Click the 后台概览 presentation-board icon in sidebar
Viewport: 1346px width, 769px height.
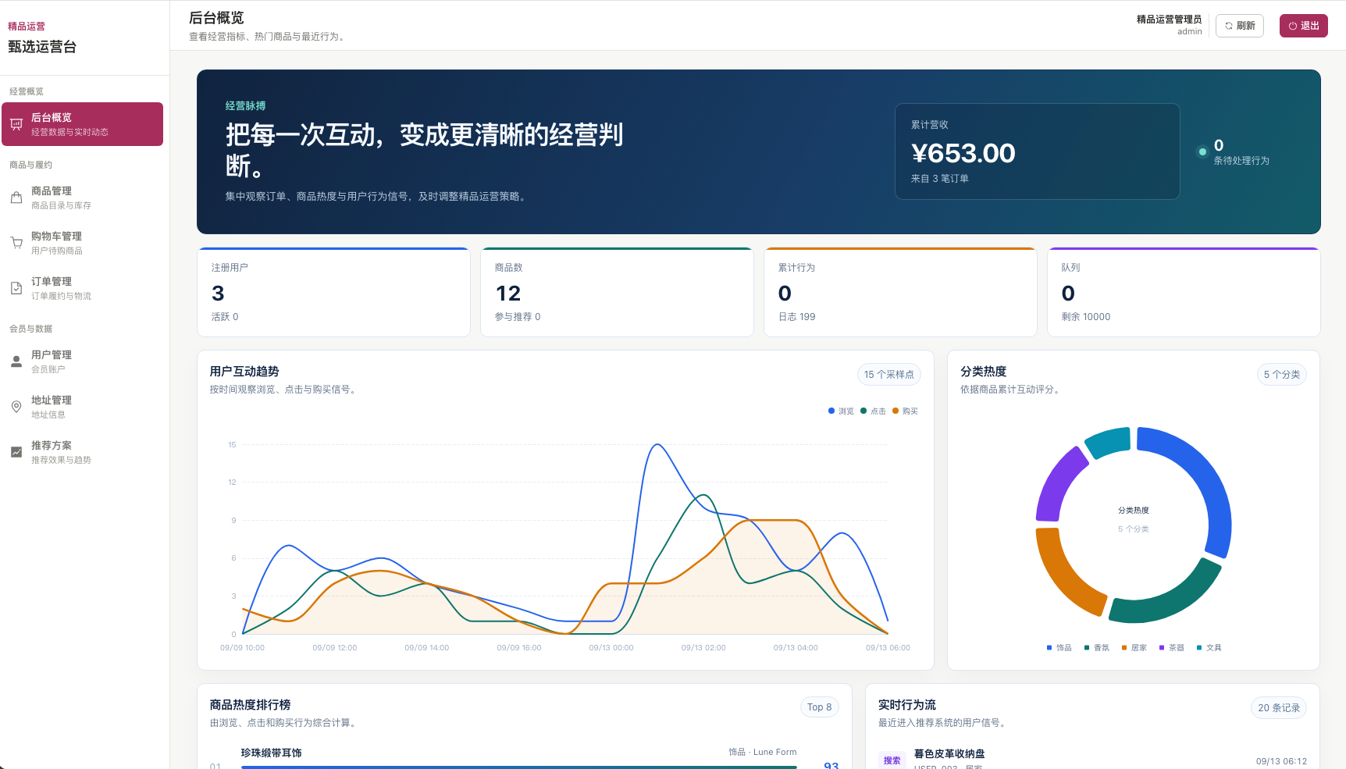(16, 124)
